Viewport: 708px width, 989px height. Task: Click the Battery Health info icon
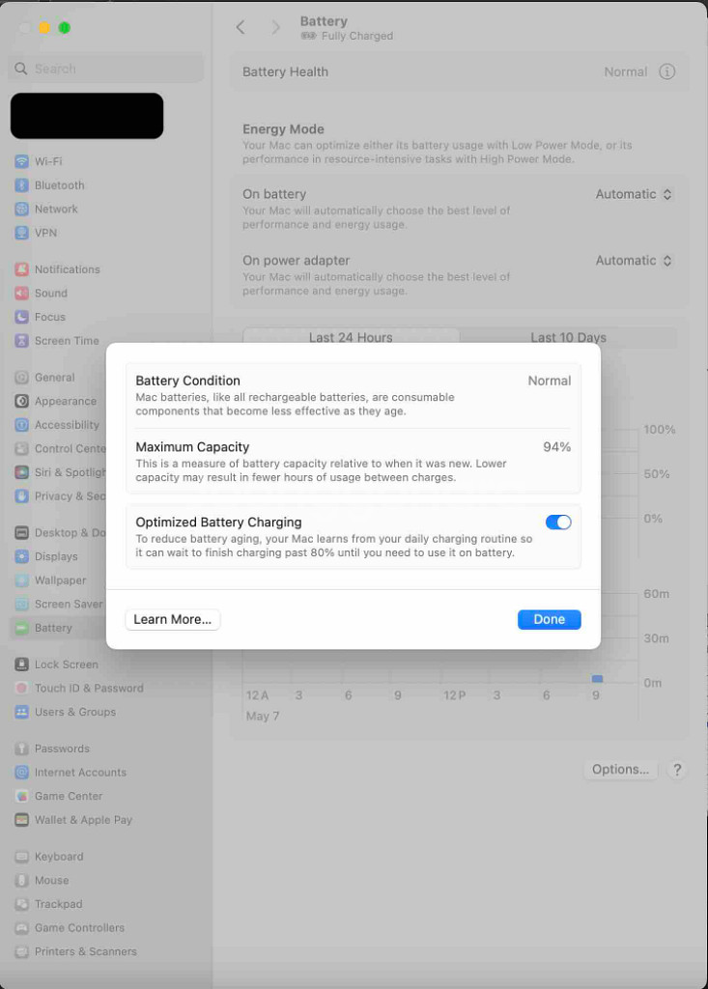click(x=666, y=71)
